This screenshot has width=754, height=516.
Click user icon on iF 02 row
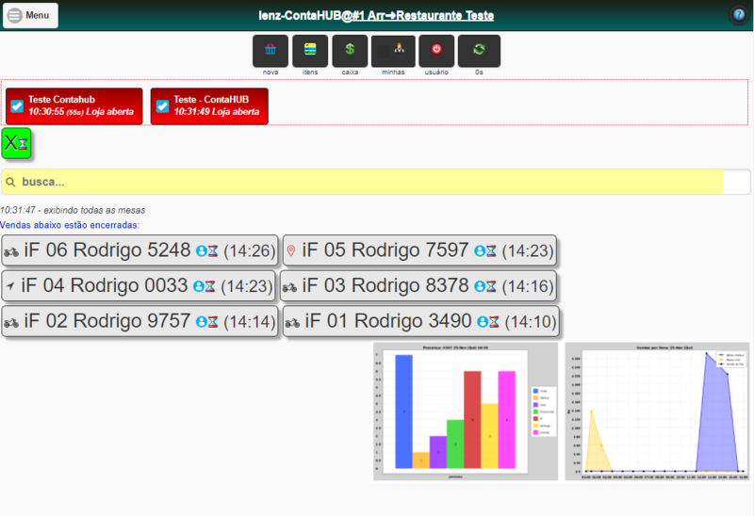click(x=201, y=322)
